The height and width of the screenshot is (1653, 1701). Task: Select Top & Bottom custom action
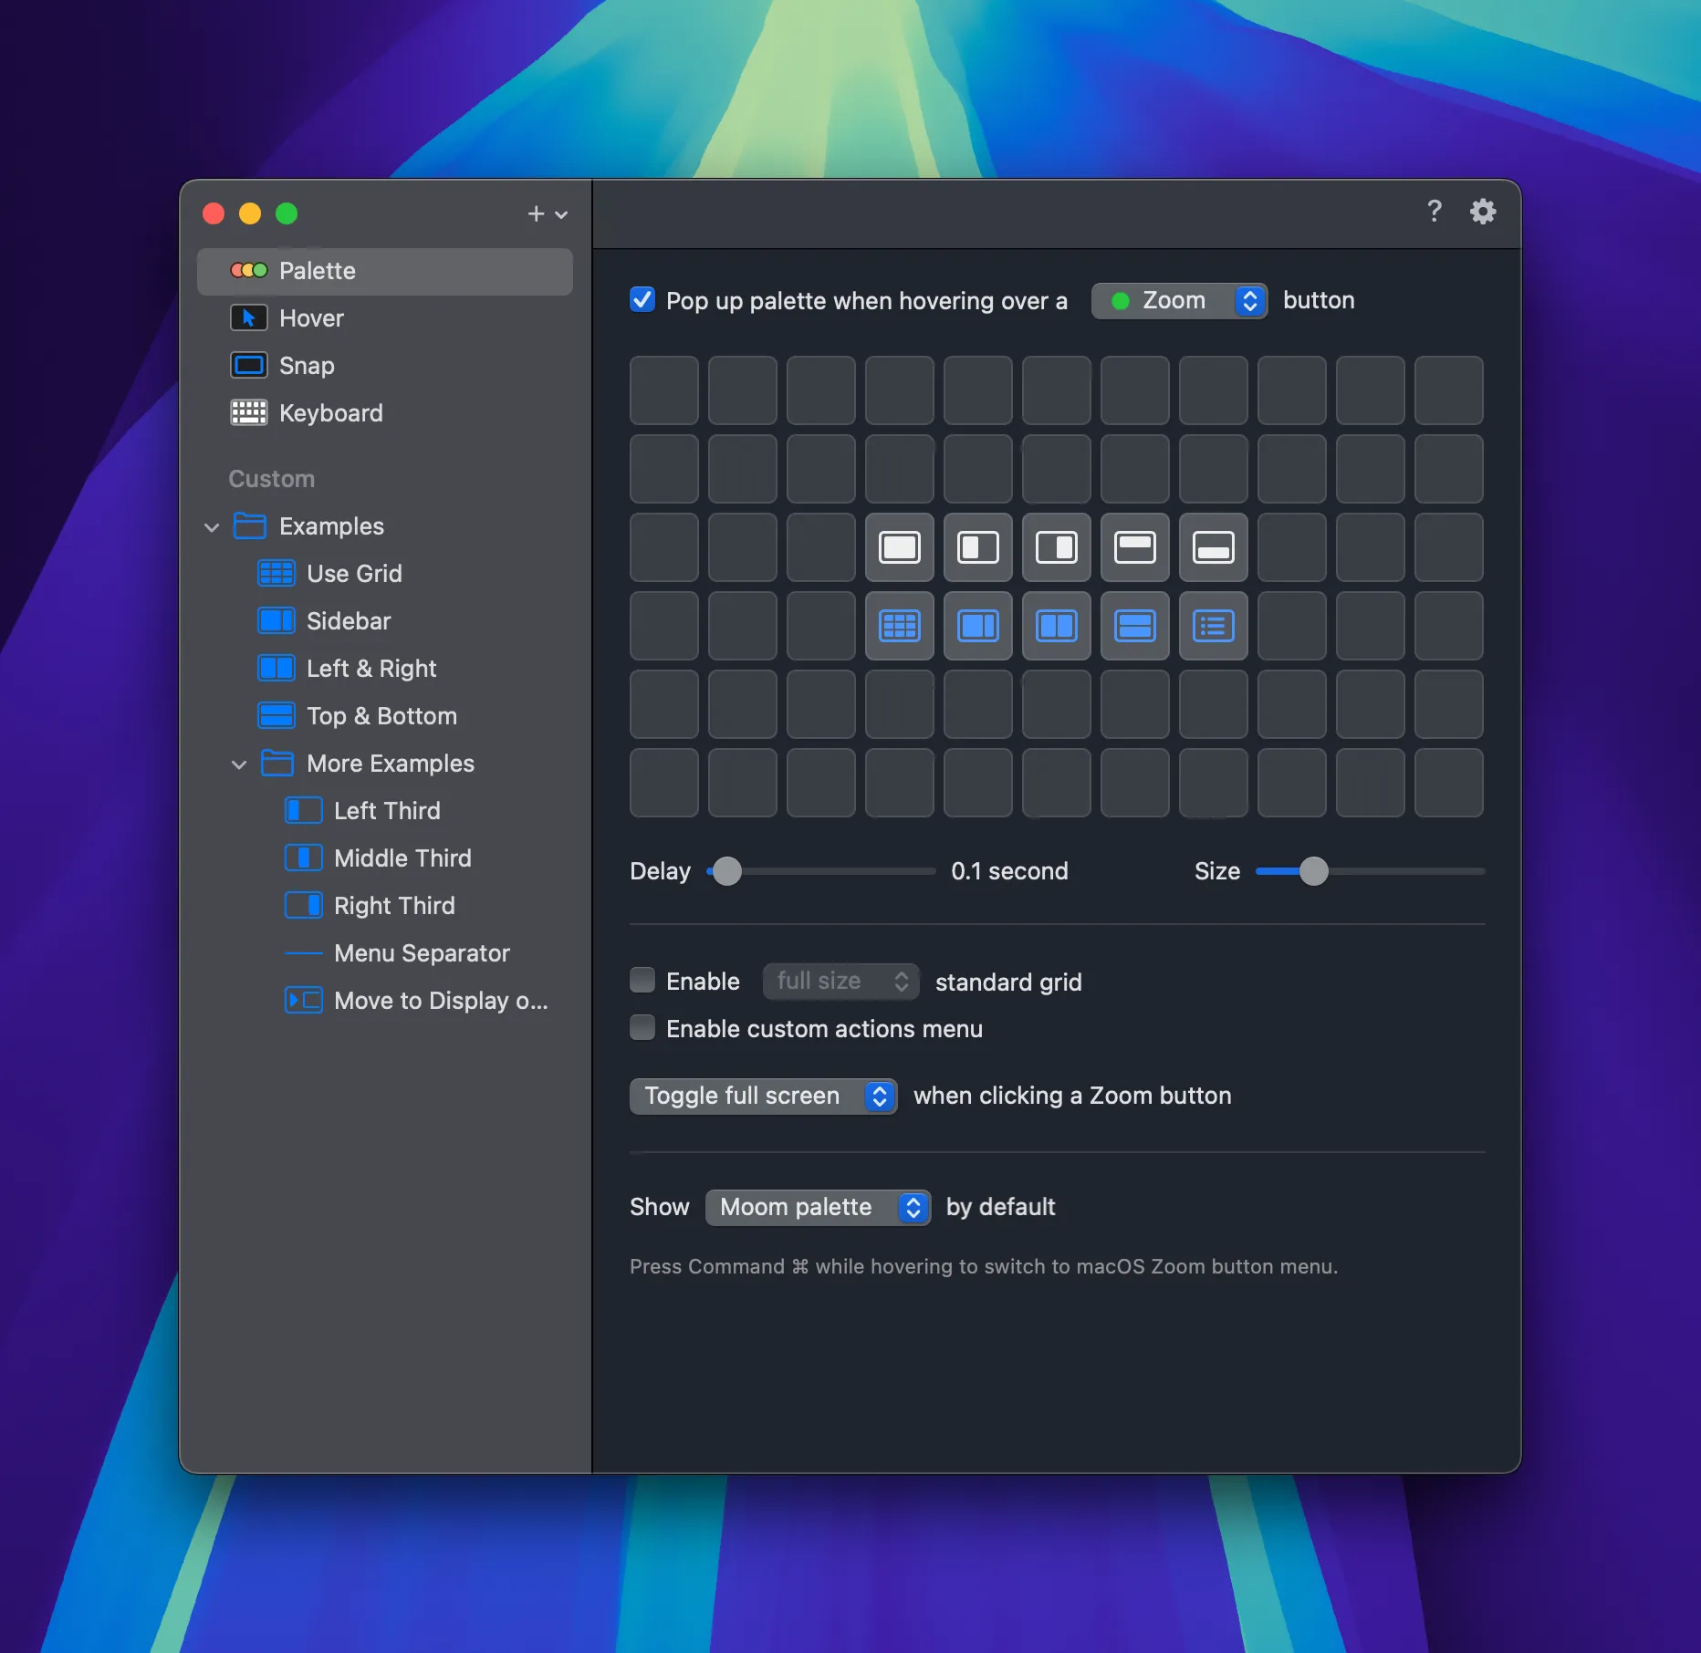tap(385, 716)
